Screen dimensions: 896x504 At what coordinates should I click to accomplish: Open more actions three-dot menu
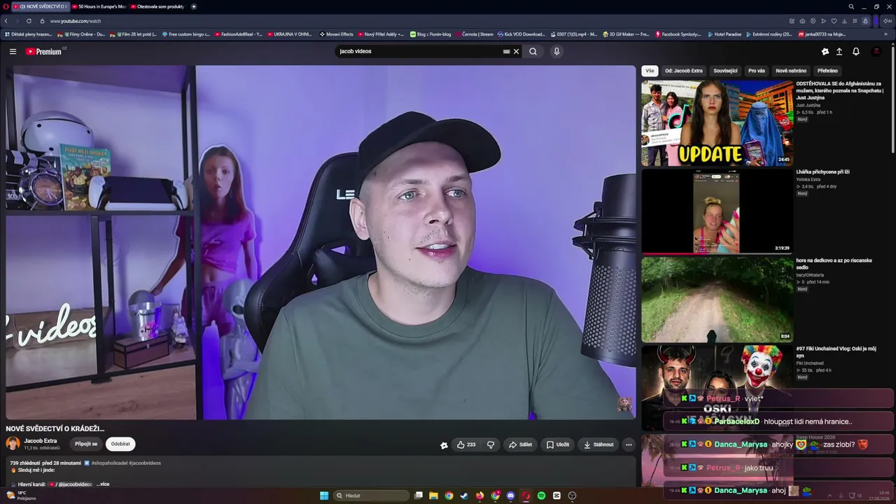click(x=629, y=444)
